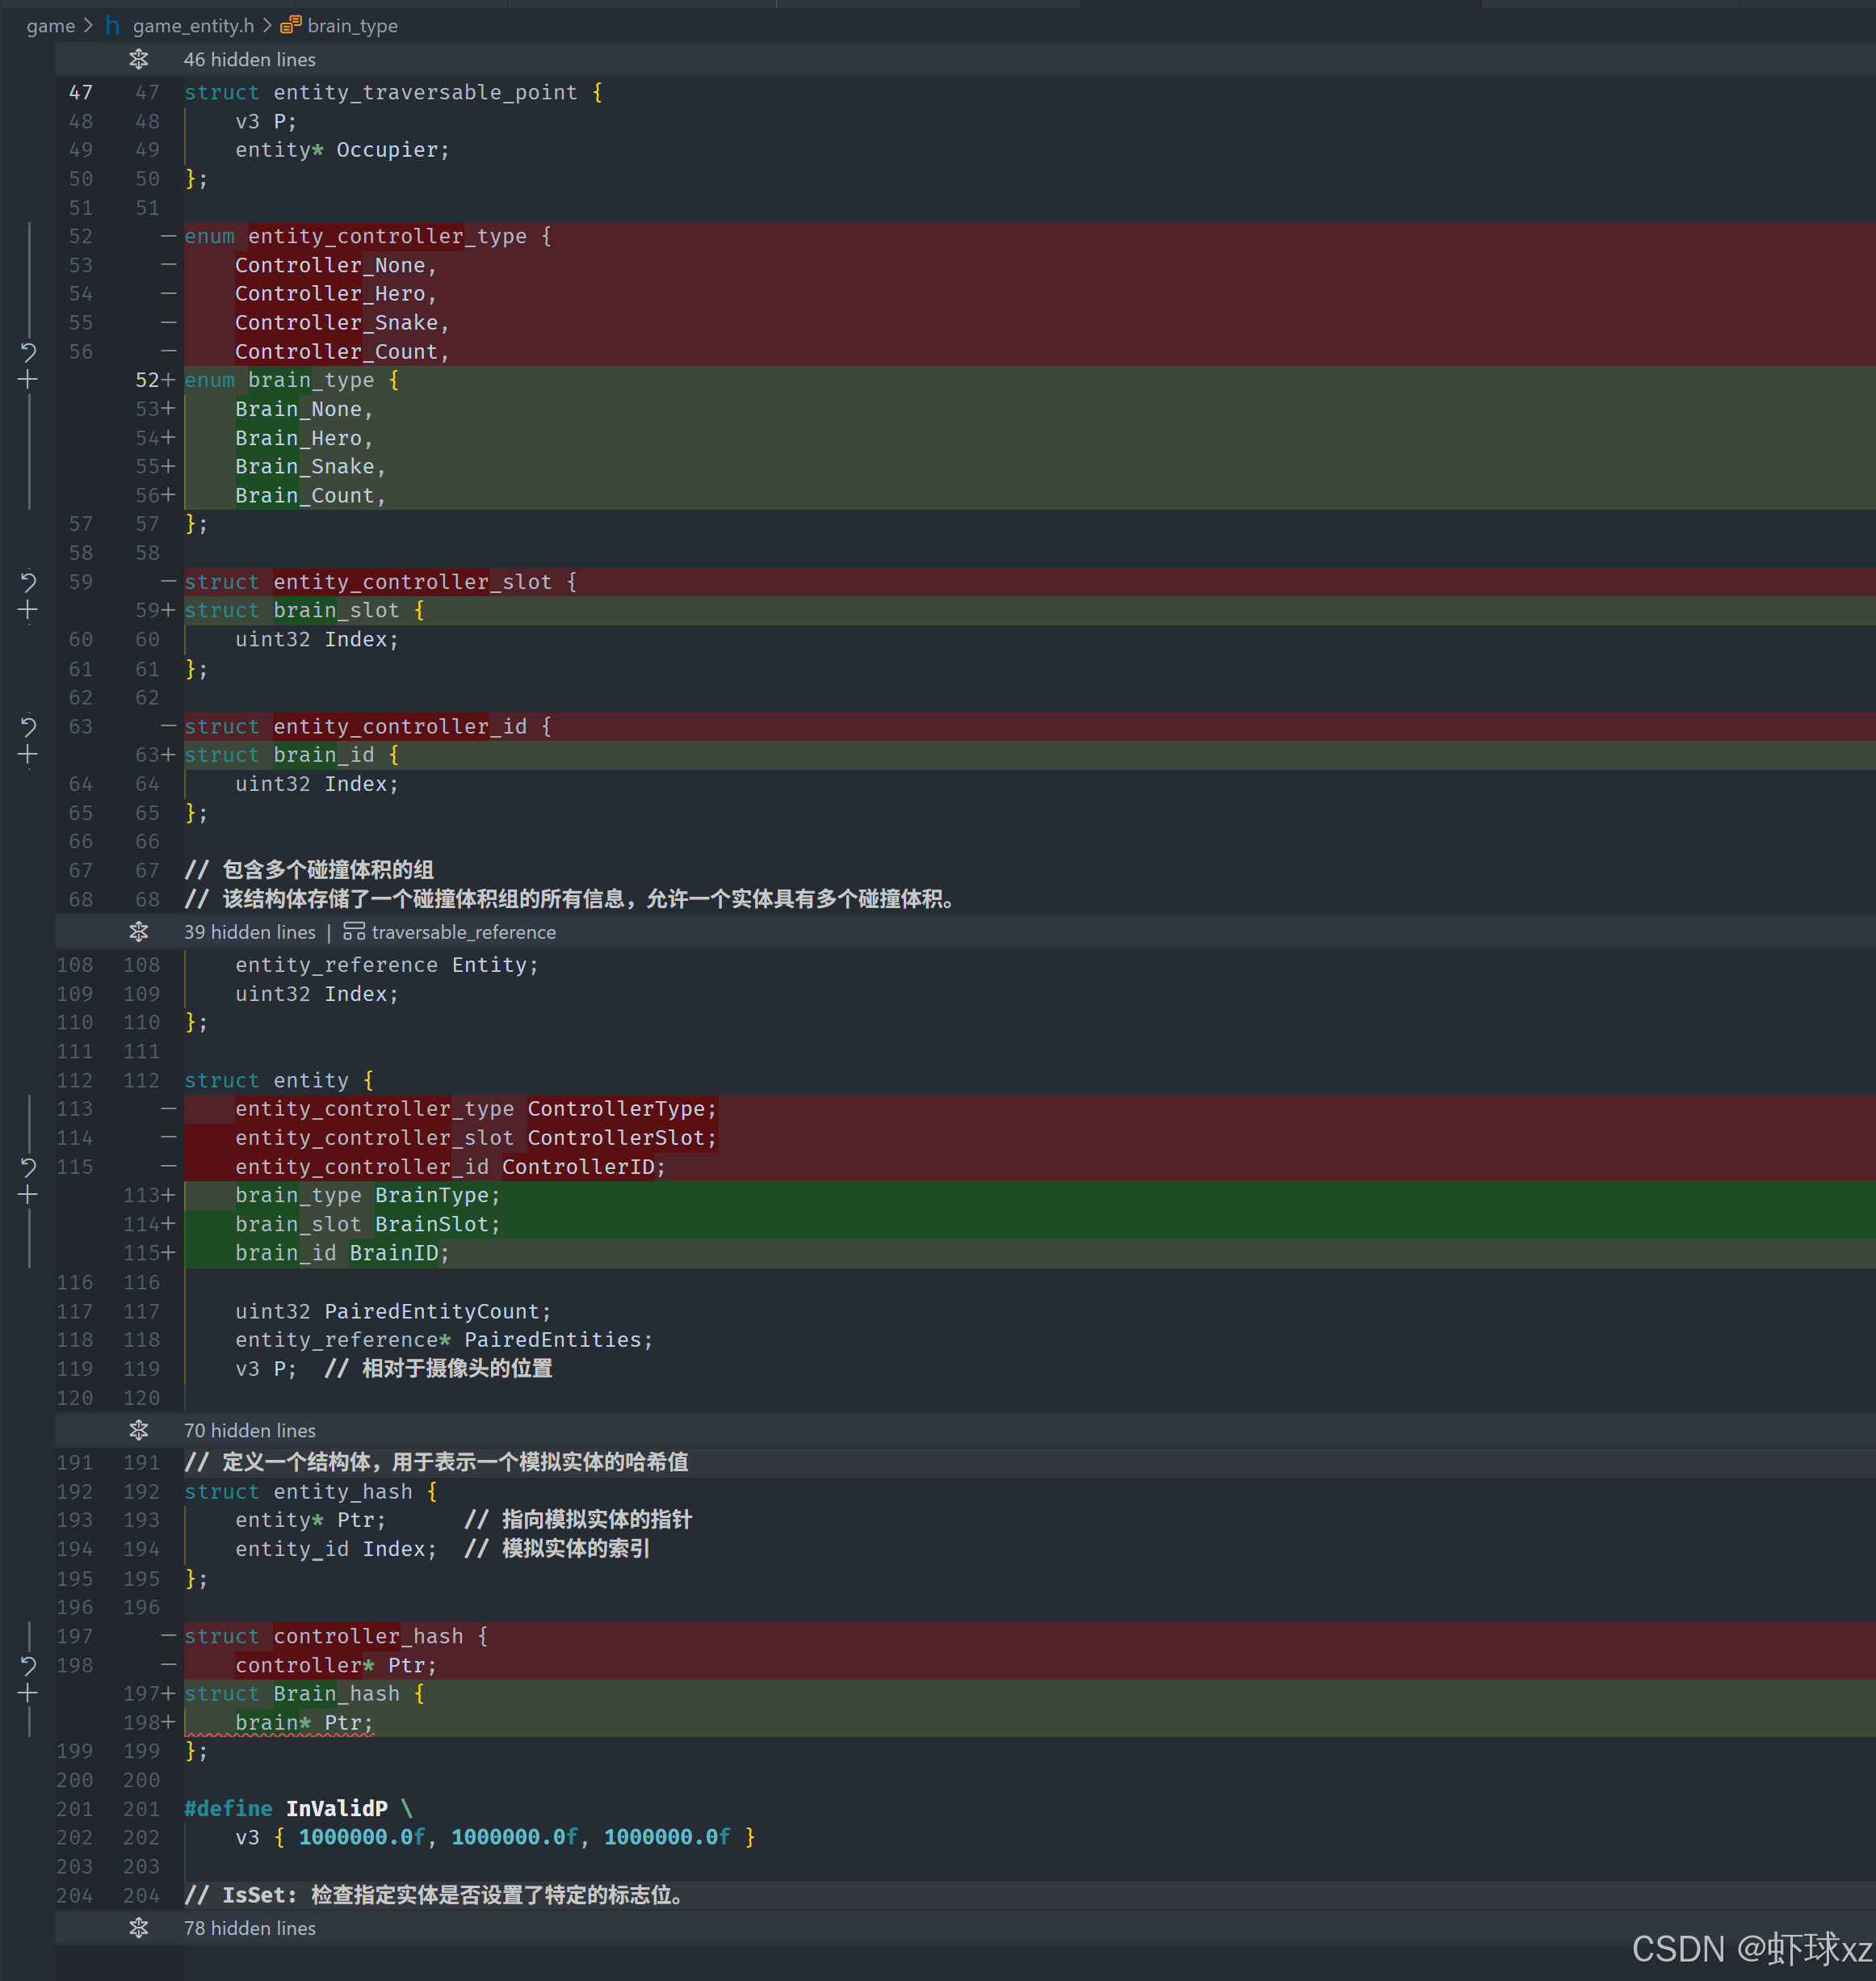Revert the entity_controller_id struct change
Viewport: 1876px width, 1981px height.
[x=28, y=726]
